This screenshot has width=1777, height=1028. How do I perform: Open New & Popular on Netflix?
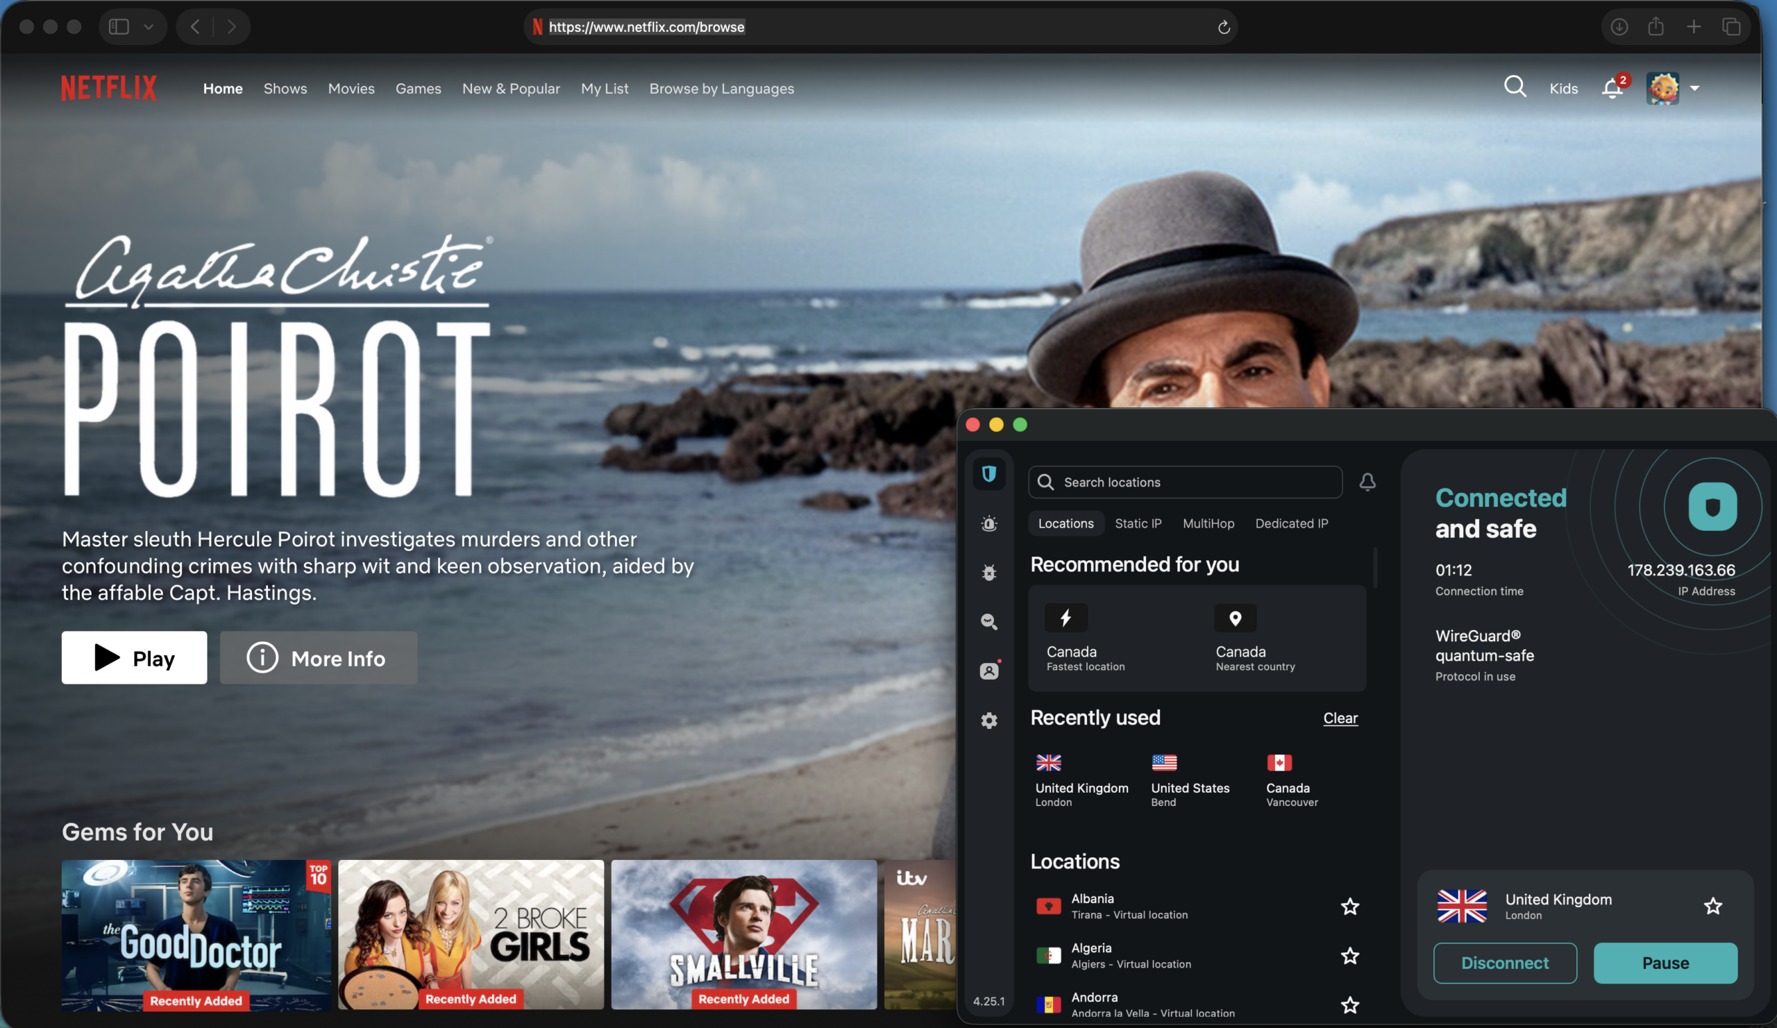(512, 89)
